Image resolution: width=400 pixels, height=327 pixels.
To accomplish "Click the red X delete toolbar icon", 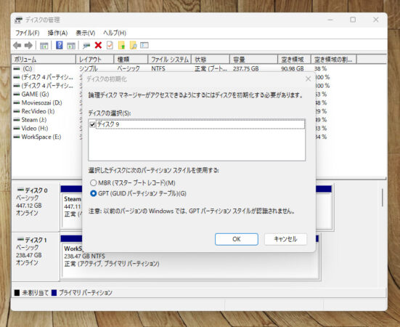I will click(98, 46).
